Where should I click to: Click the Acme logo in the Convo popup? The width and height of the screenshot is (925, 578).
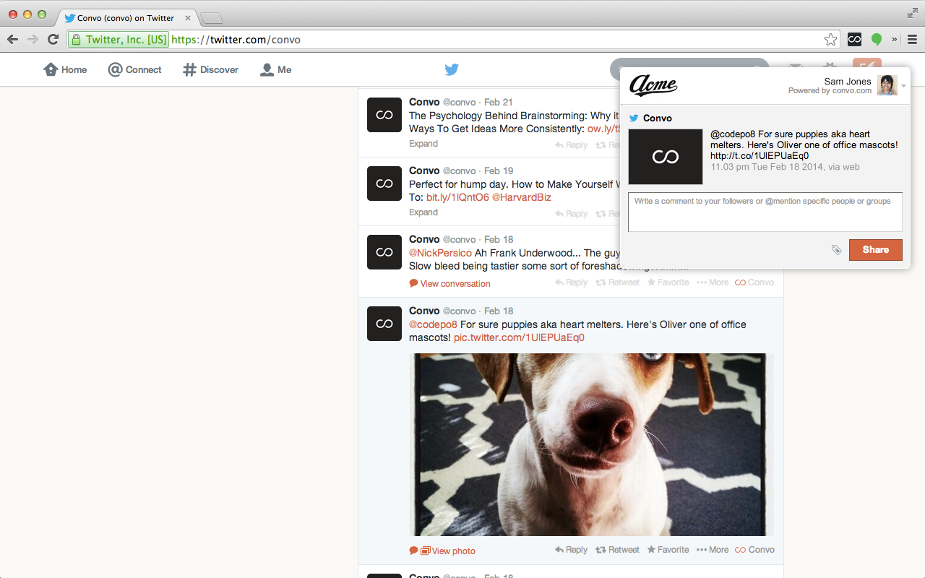click(653, 85)
